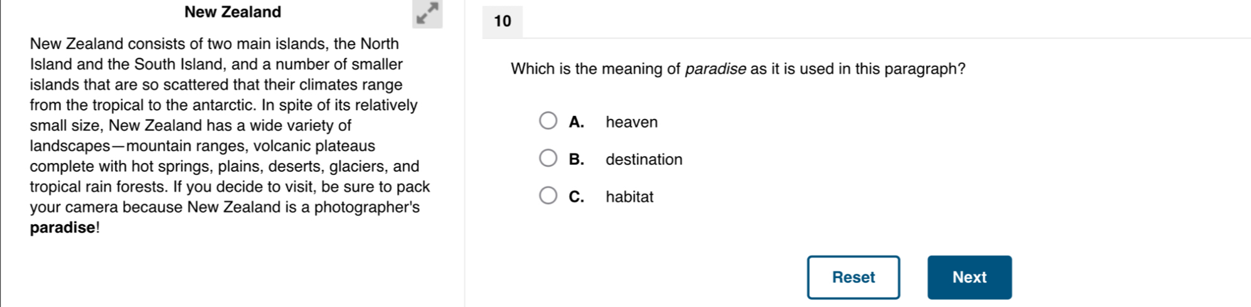Click the bold letter C label
Screen dimensions: 1251x307
click(577, 197)
